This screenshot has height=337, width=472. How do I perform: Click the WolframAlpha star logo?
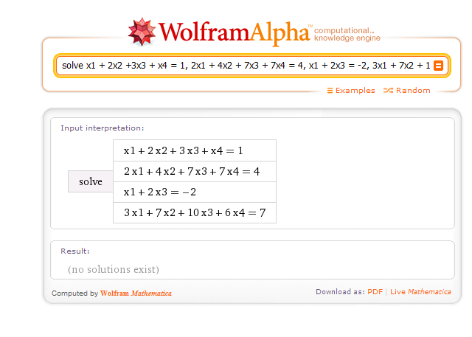point(142,32)
